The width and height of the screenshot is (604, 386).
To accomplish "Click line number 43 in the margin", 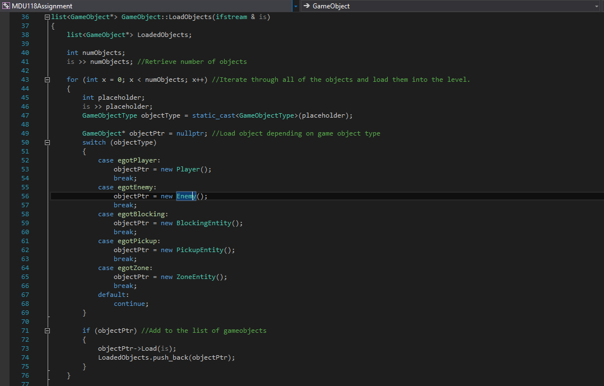I will coord(25,80).
